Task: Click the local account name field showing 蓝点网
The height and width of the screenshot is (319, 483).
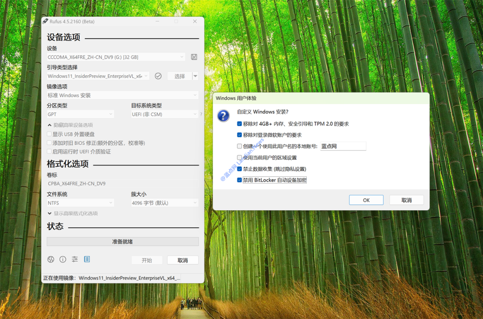Action: (x=343, y=146)
